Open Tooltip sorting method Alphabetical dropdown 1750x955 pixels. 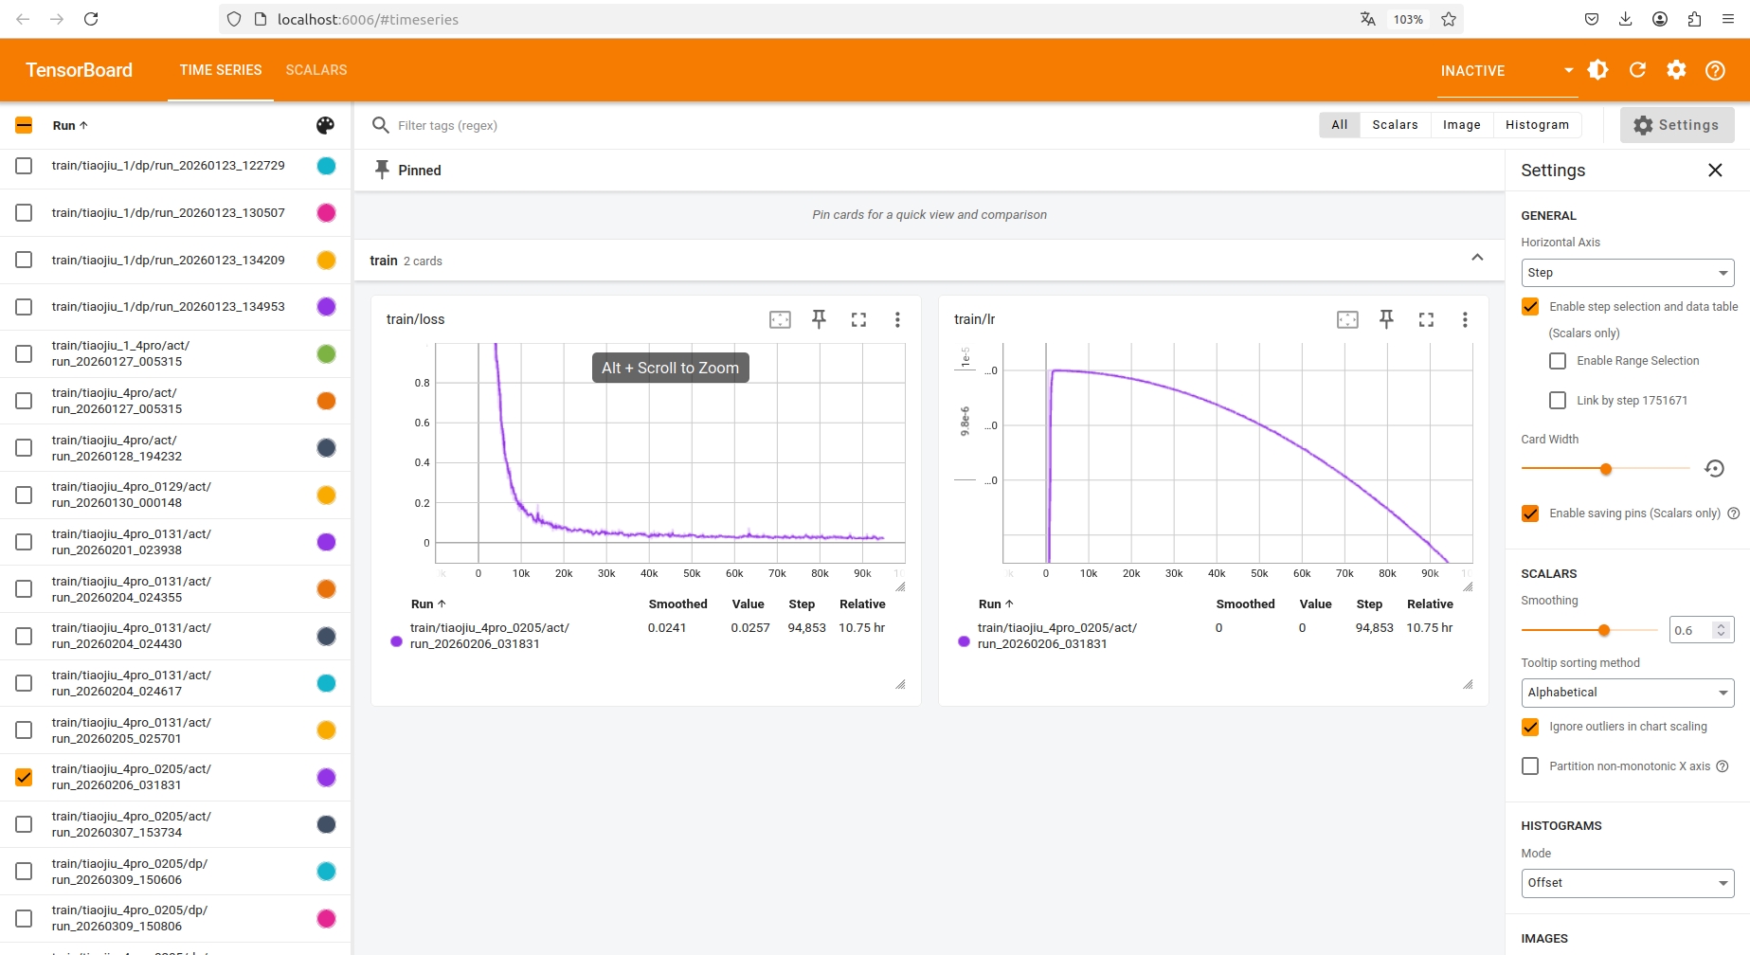click(x=1627, y=693)
